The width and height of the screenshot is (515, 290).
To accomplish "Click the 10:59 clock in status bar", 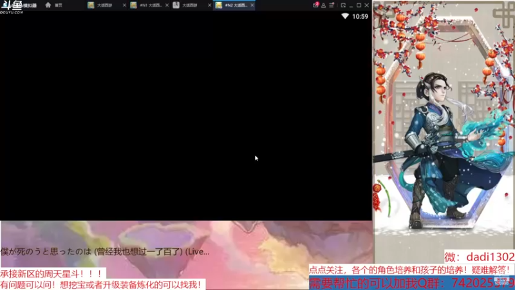I will click(360, 17).
